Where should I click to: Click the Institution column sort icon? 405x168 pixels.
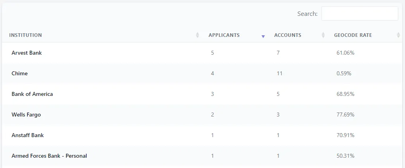(x=197, y=35)
